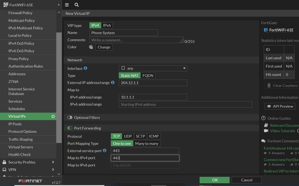Disable the Port Forwarding toggle
The image size is (299, 186).
tap(70, 128)
